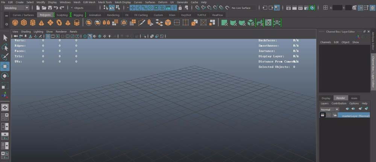Toggle the lock selection padlock icon
Image resolution: width=376 pixels, height=162 pixels.
pyautogui.click(x=180, y=7)
